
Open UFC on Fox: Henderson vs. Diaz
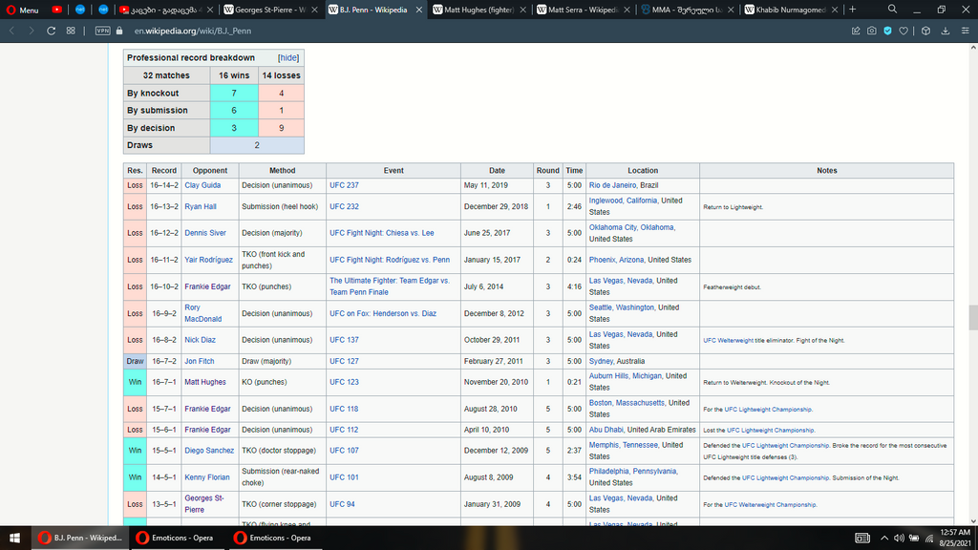click(x=383, y=313)
